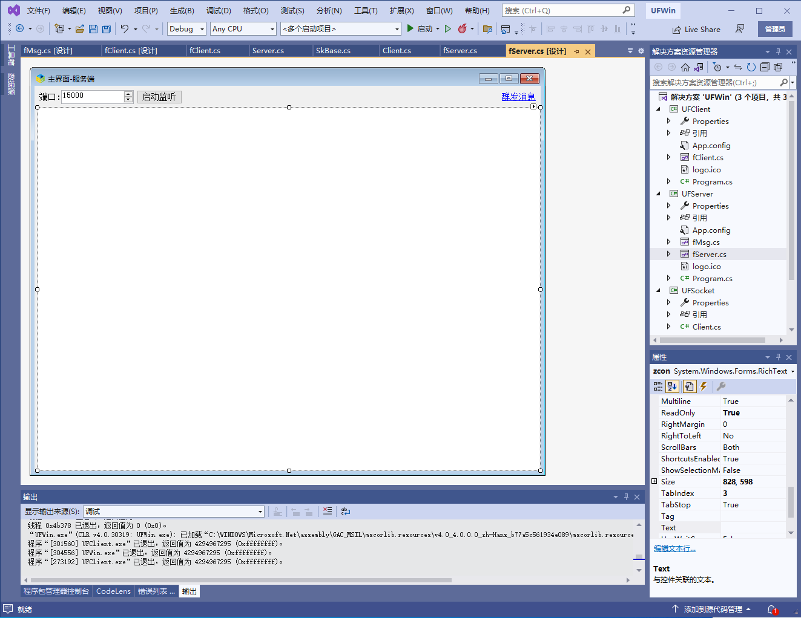The width and height of the screenshot is (801, 618).
Task: Expand the fMsg.cs tree node
Action: tap(669, 242)
